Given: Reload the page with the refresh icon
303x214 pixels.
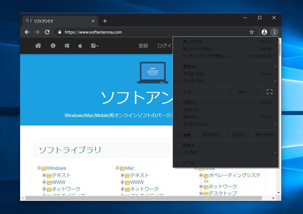Looking at the screenshot, I should [x=47, y=32].
